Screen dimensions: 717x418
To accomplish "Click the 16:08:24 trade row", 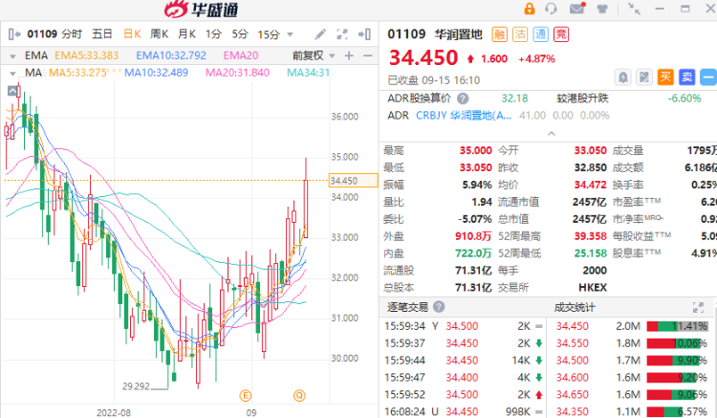I will (463, 411).
